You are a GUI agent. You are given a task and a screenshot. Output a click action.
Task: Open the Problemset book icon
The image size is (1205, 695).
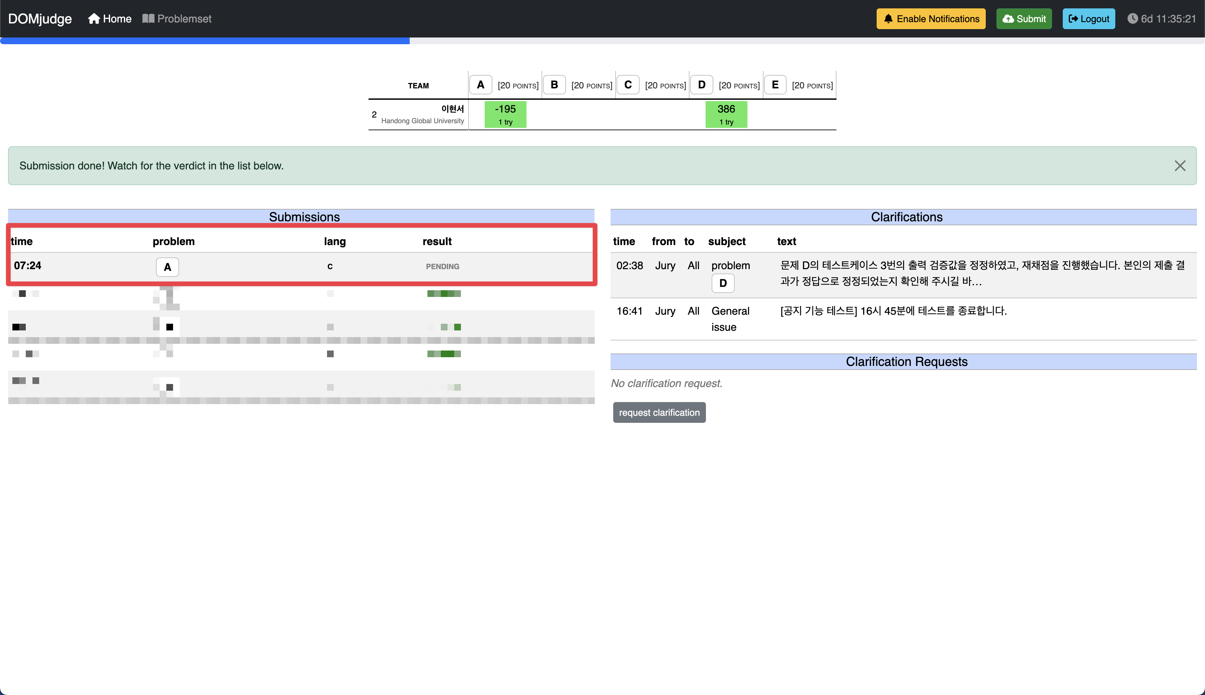[x=148, y=19]
